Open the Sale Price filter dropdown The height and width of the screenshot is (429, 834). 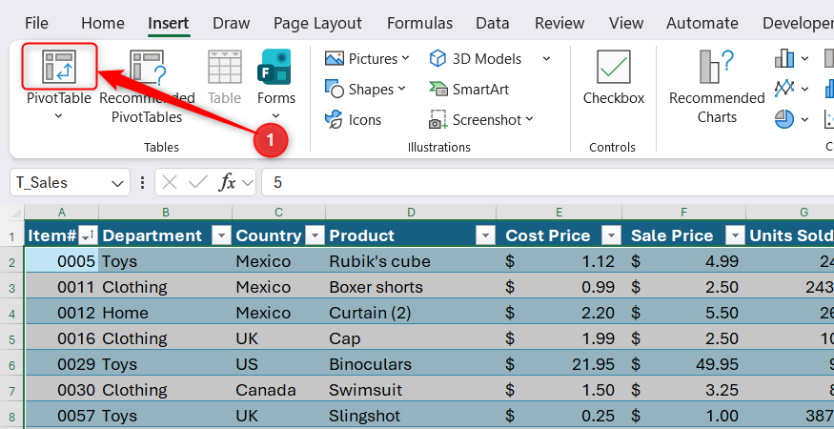click(x=735, y=235)
